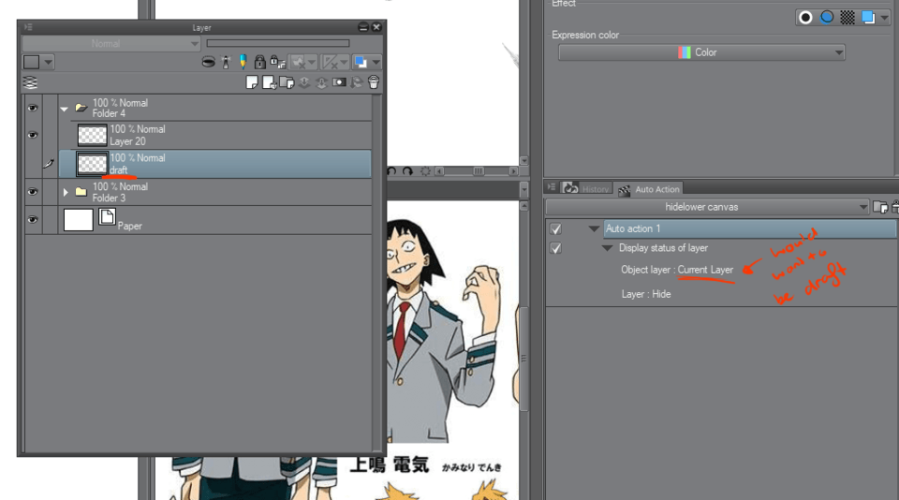The width and height of the screenshot is (899, 500).
Task: Toggle clip to layer below icon
Action: [208, 62]
